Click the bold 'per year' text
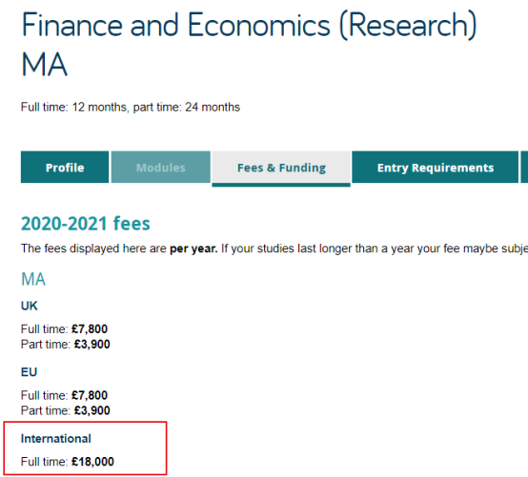Screen dimensions: 528x477 pos(193,248)
